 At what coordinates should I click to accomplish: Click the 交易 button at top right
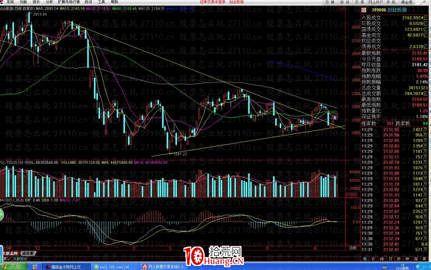point(359,2)
